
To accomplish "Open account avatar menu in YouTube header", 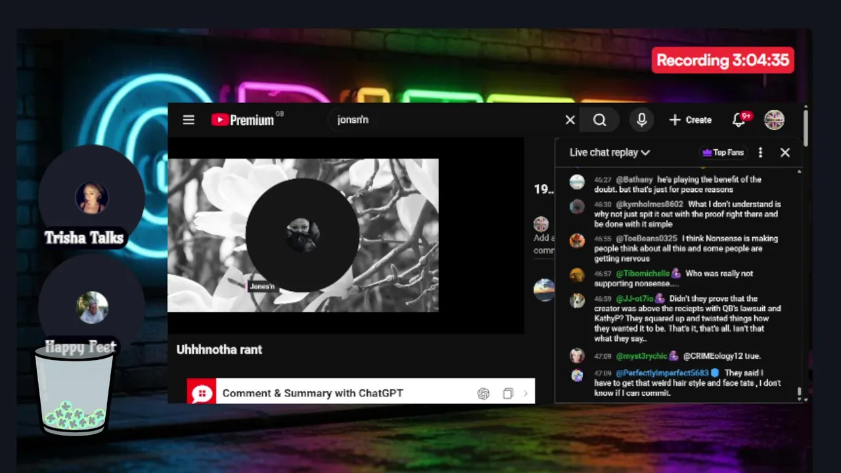I will tap(775, 120).
